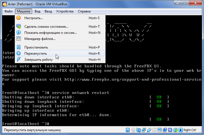Click the status bar text Перезапустить виртуальную машину
The image size is (204, 135).
click(x=32, y=130)
